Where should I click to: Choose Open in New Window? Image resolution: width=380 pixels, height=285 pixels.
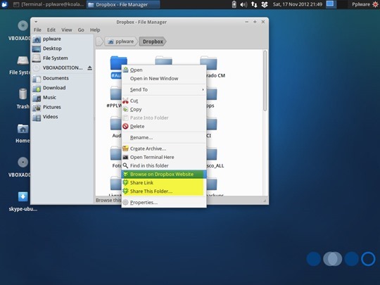[164, 79]
